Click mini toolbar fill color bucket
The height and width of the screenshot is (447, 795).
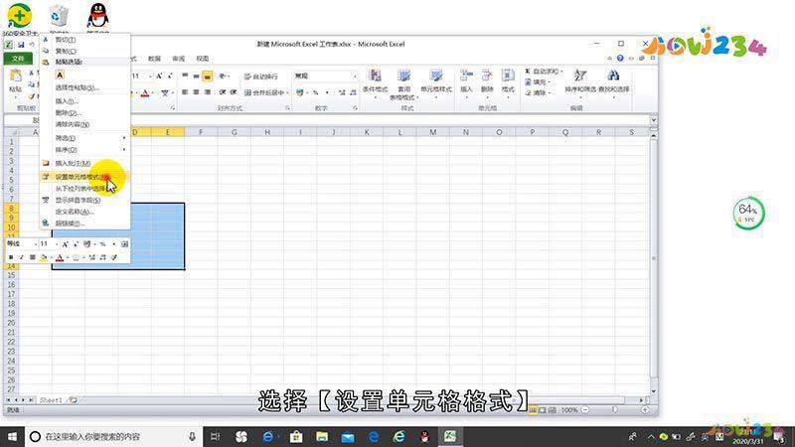pyautogui.click(x=44, y=257)
